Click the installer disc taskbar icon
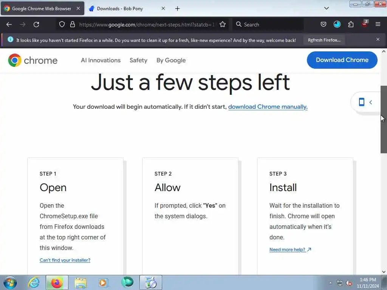This screenshot has width=387, height=290. pos(151,282)
